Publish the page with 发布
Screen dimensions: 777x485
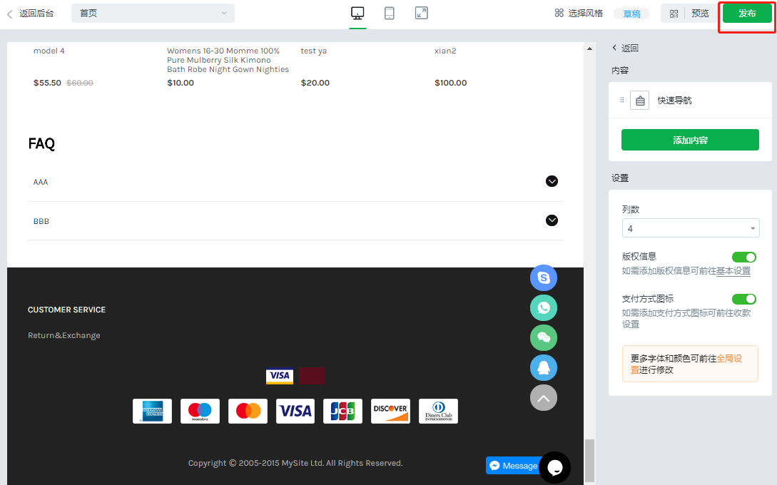pyautogui.click(x=747, y=14)
